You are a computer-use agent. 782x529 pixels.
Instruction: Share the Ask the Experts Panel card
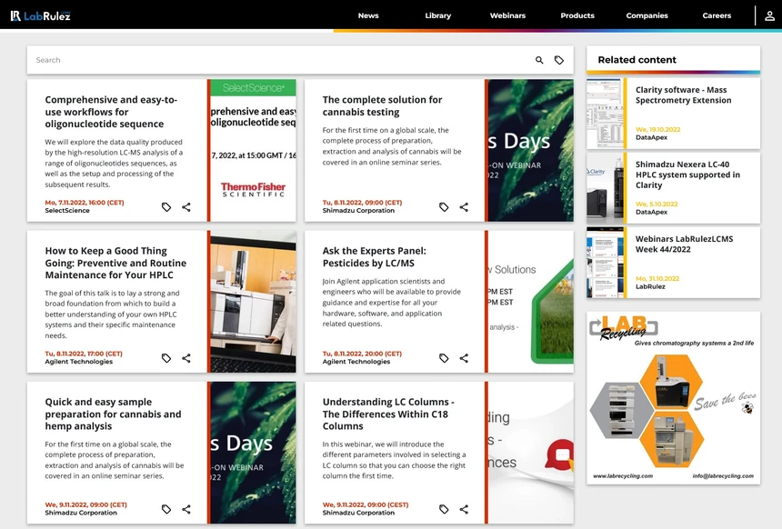[464, 358]
